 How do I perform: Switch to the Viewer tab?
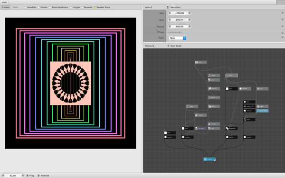point(5,7)
